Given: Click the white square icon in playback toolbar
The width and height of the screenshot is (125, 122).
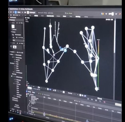Looking at the screenshot, I should (64, 92).
